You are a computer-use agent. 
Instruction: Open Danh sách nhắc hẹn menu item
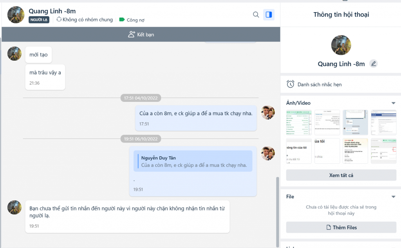tap(319, 84)
